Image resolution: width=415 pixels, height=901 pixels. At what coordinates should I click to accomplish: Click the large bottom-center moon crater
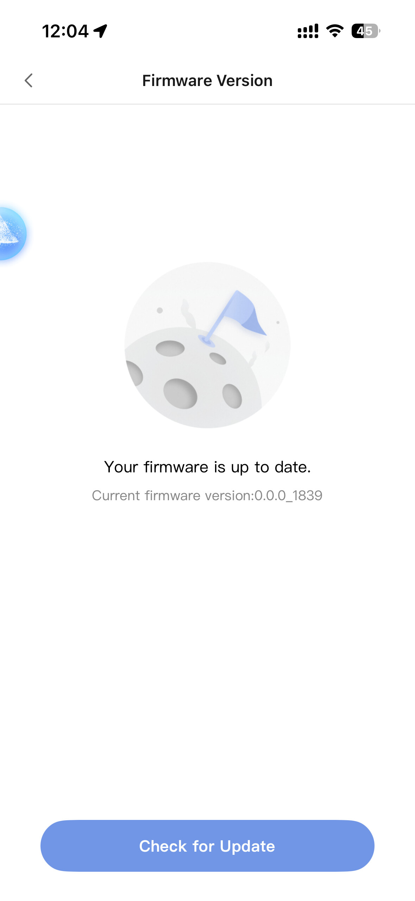[180, 393]
